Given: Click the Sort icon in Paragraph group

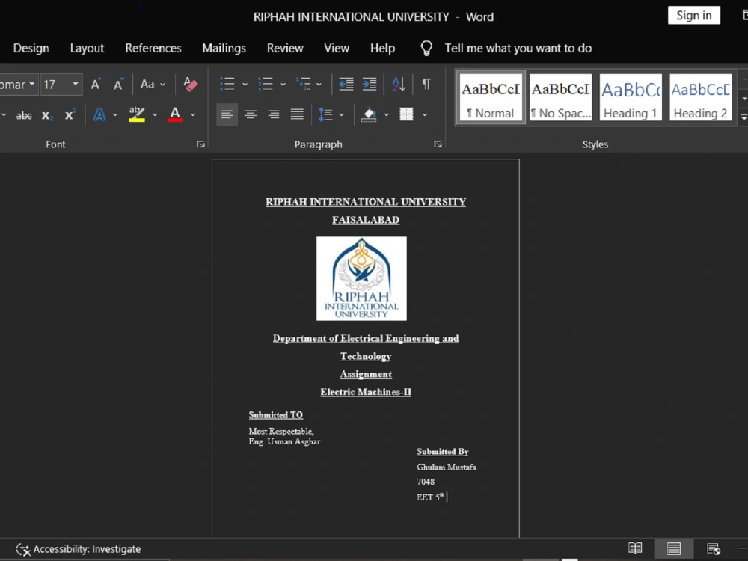Looking at the screenshot, I should [398, 84].
